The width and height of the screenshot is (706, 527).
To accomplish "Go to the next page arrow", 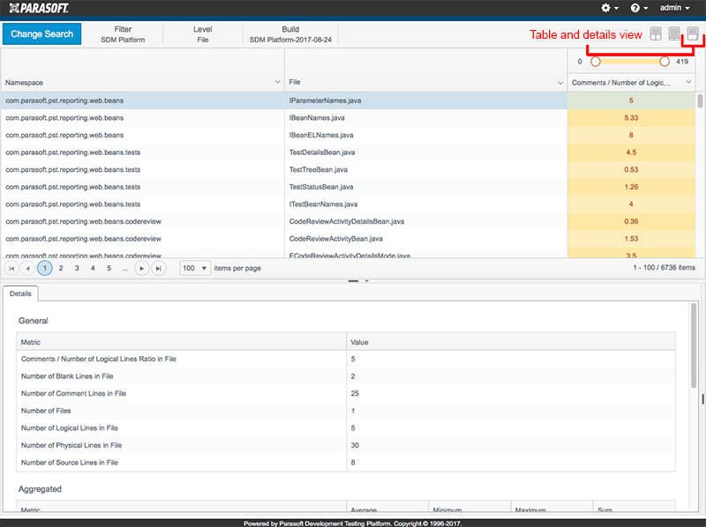I will (x=142, y=269).
